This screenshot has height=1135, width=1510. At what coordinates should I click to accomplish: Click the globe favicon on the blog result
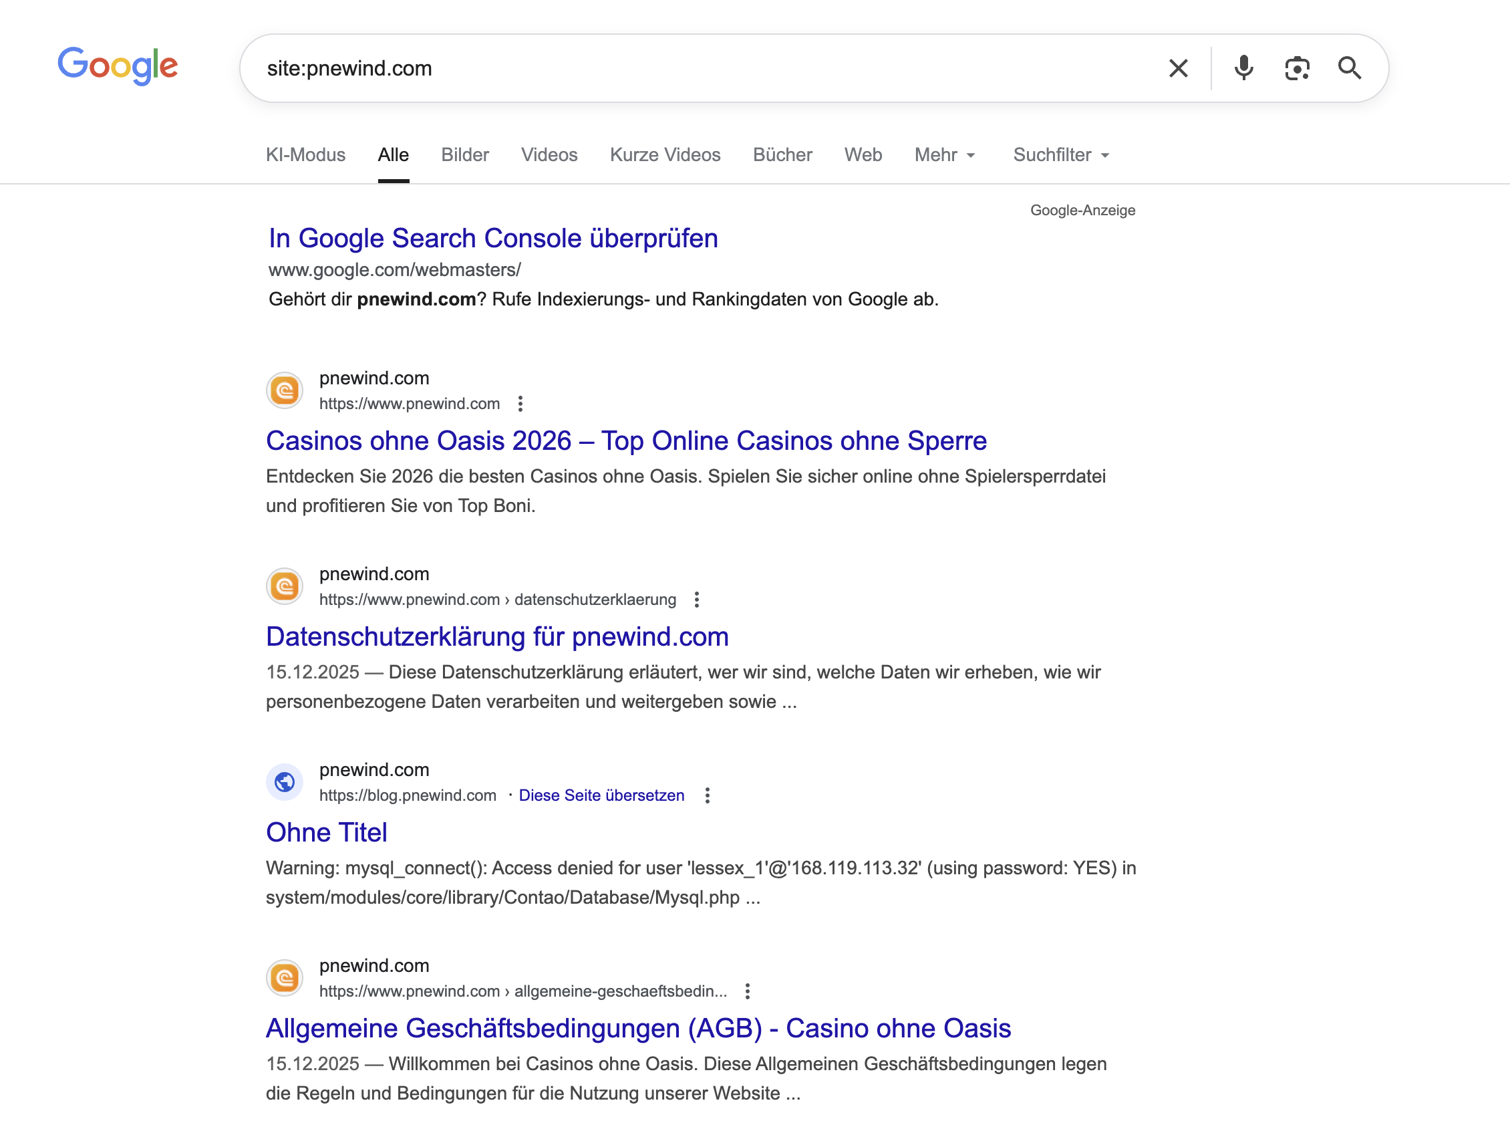click(285, 782)
